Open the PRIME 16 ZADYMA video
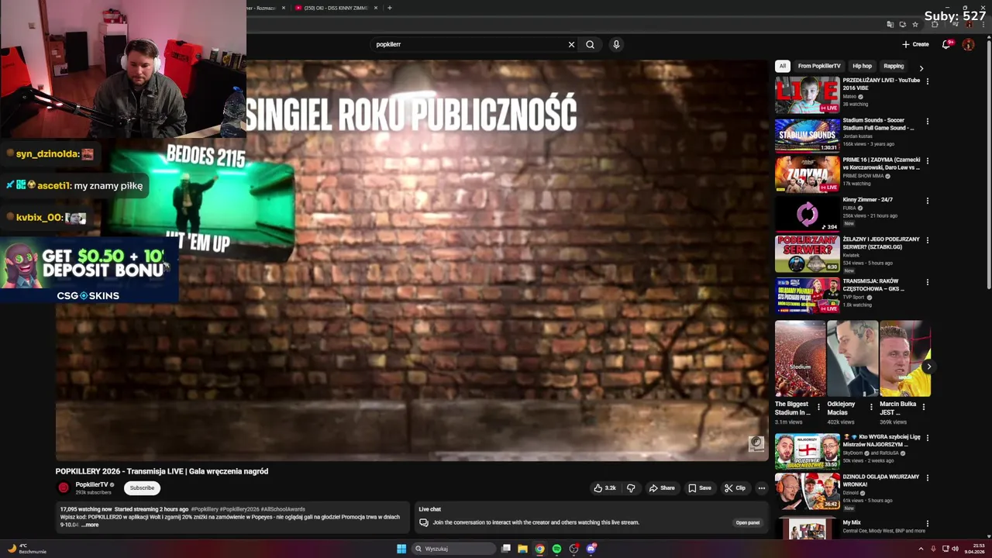Screen dimensions: 992x558 (x=808, y=174)
